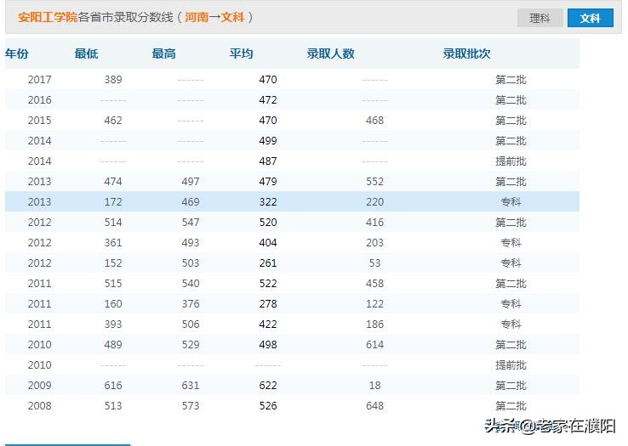Click admitted count 552
The image size is (628, 446).
tap(375, 182)
